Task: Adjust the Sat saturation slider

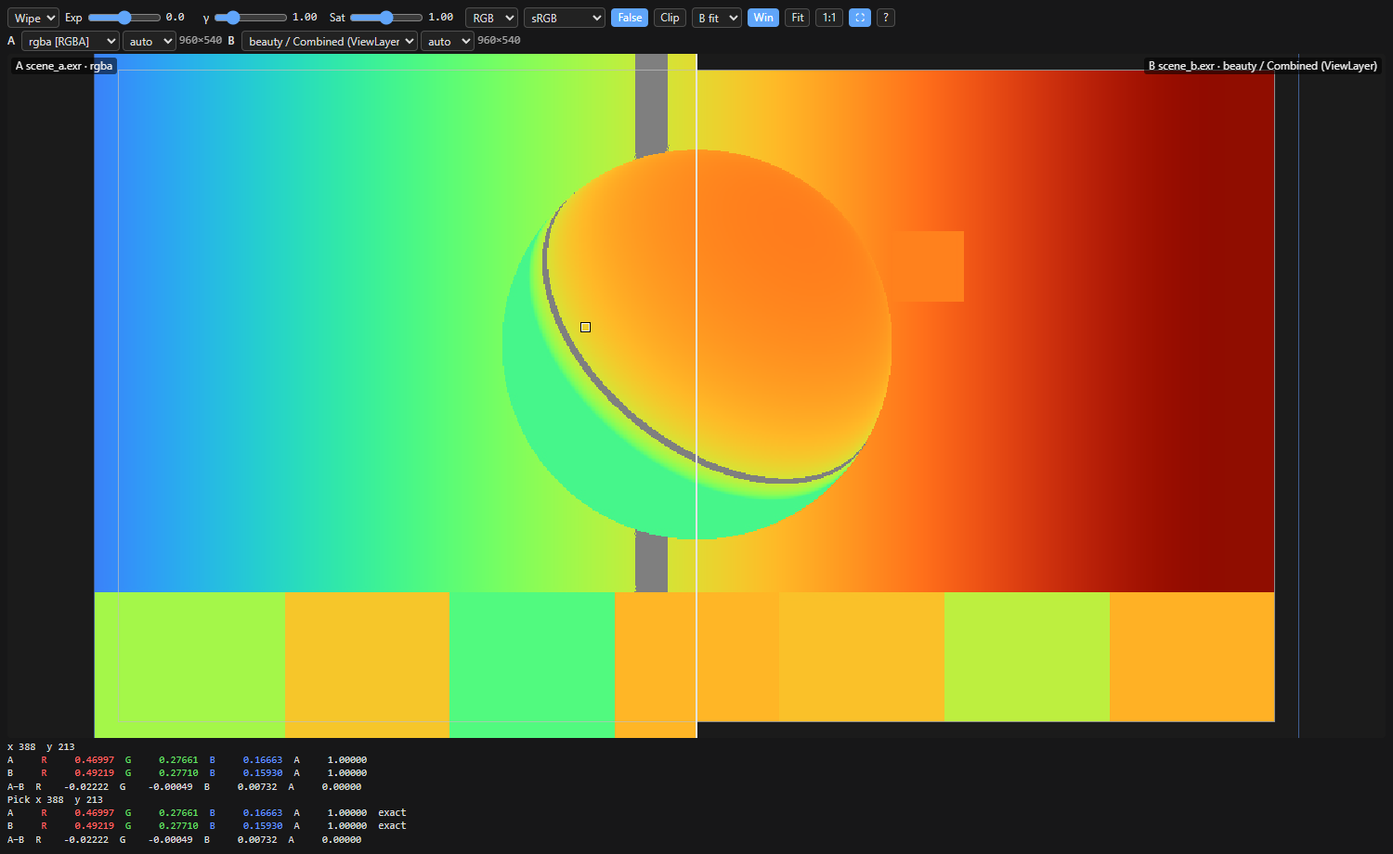Action: coord(386,18)
